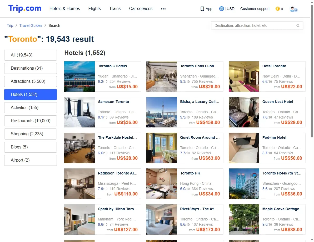
Task: Expand the more menu ellipsis
Action: pos(163,9)
